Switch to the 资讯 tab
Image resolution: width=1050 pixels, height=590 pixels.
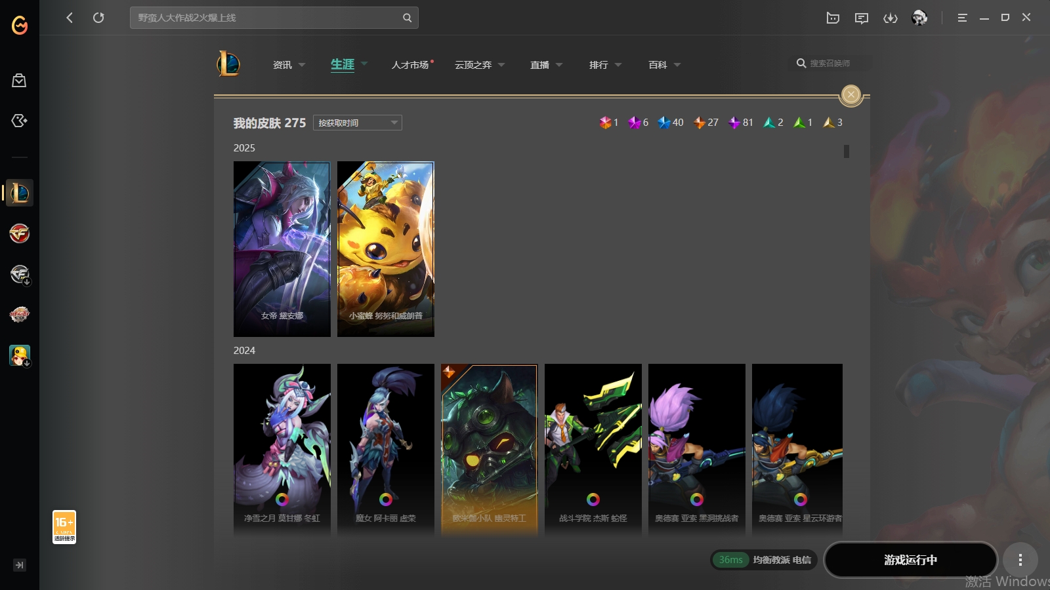(289, 65)
